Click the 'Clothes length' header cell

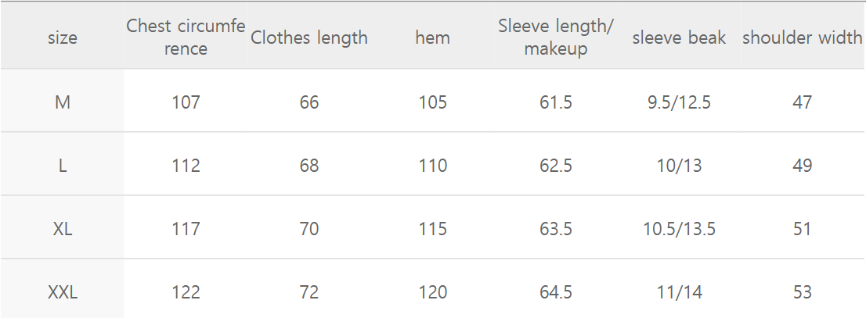point(309,38)
